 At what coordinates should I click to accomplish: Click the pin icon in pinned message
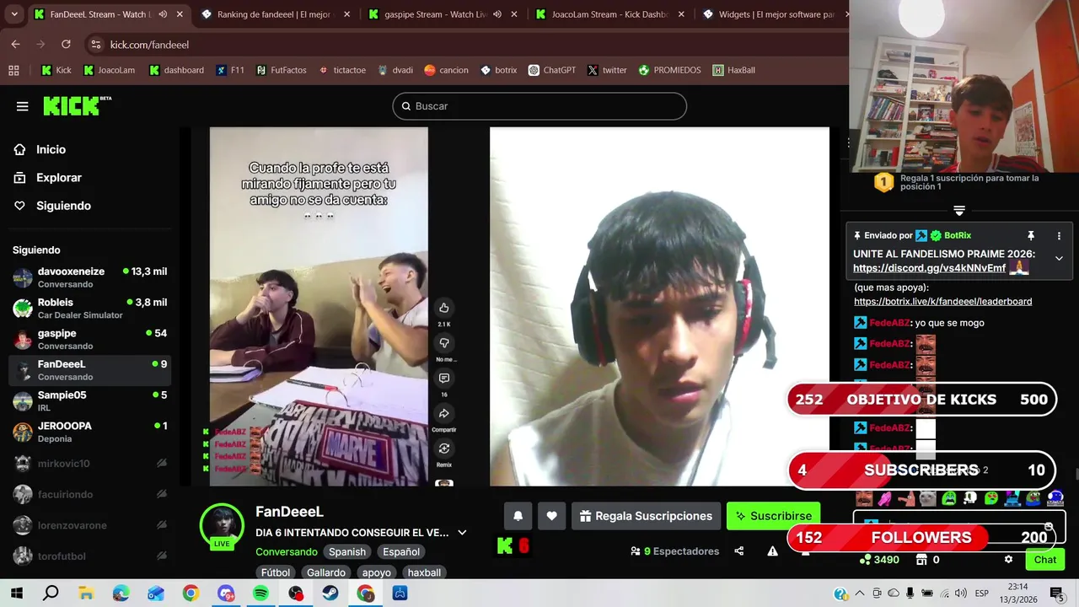pyautogui.click(x=1030, y=236)
